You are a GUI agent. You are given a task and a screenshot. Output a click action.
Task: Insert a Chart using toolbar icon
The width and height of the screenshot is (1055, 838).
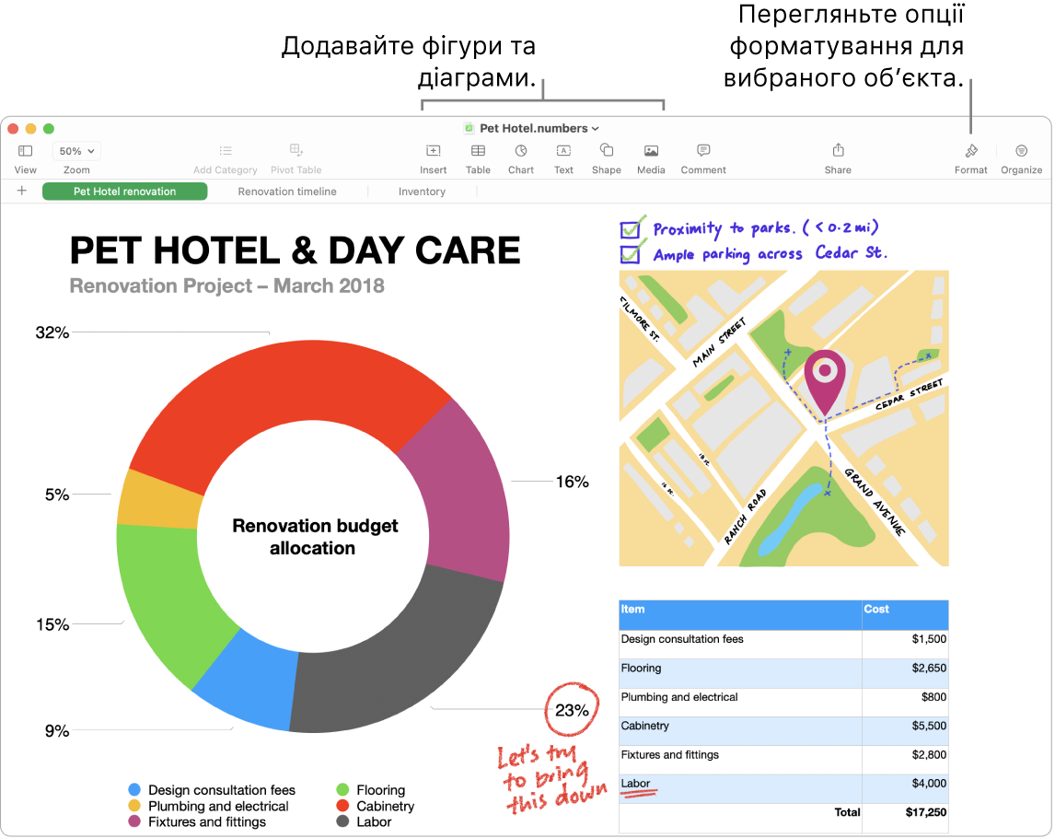coord(521,151)
